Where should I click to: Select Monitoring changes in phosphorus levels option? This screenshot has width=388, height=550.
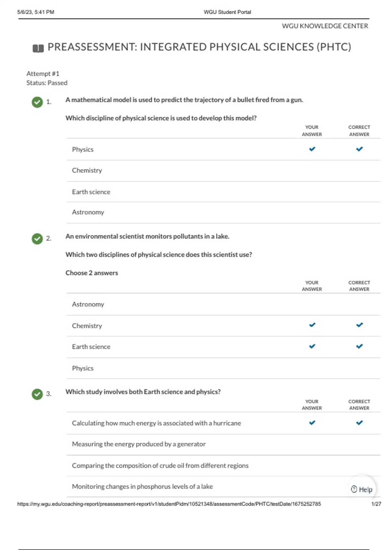(223, 487)
